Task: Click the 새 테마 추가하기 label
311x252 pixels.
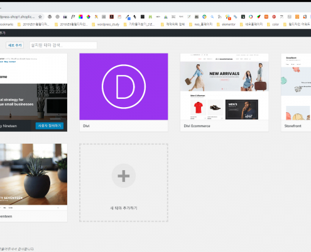Action: (x=124, y=208)
